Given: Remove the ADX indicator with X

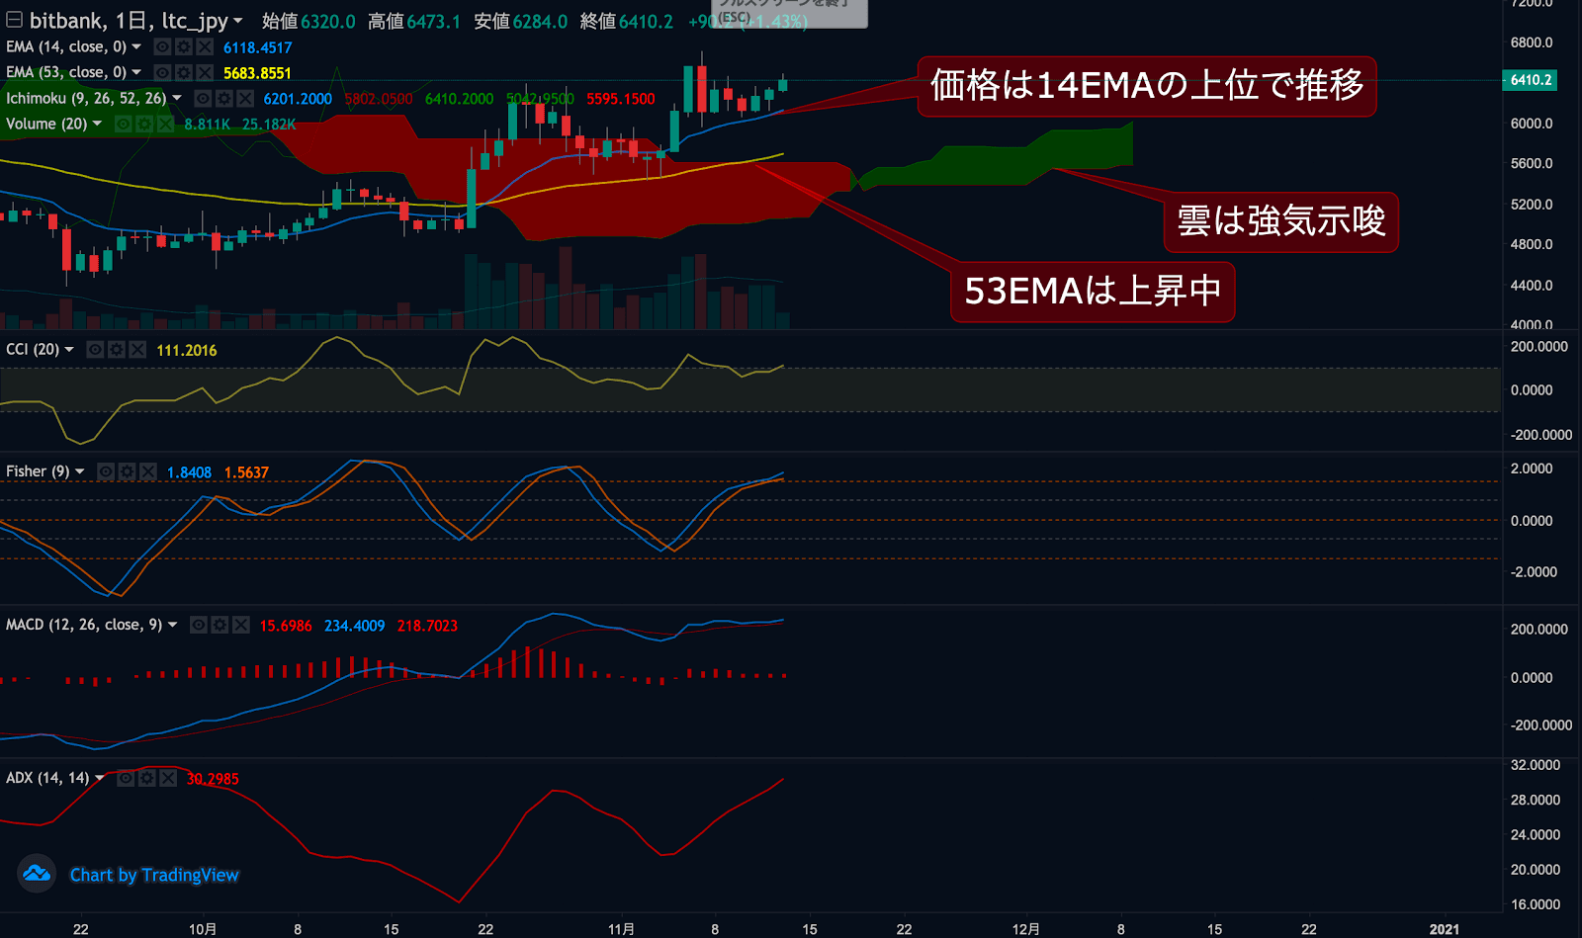Looking at the screenshot, I should pyautogui.click(x=168, y=778).
